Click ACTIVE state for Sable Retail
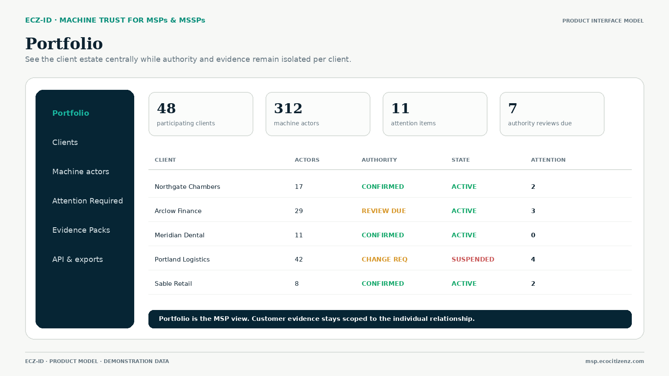The image size is (669, 376). click(464, 284)
